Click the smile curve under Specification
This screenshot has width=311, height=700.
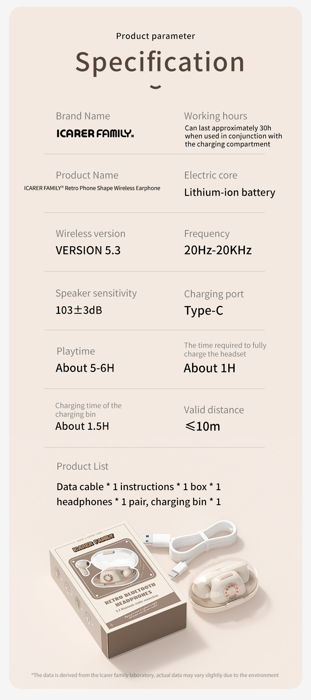click(156, 87)
